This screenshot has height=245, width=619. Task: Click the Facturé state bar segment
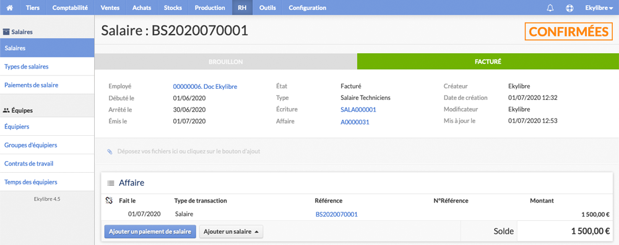(x=488, y=62)
